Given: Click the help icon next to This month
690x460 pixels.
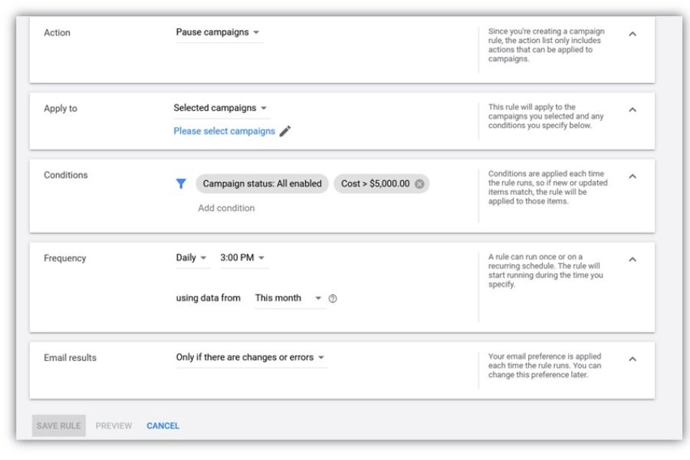Looking at the screenshot, I should pyautogui.click(x=333, y=299).
